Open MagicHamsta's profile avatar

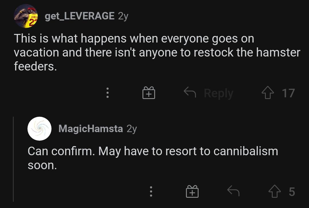click(39, 129)
